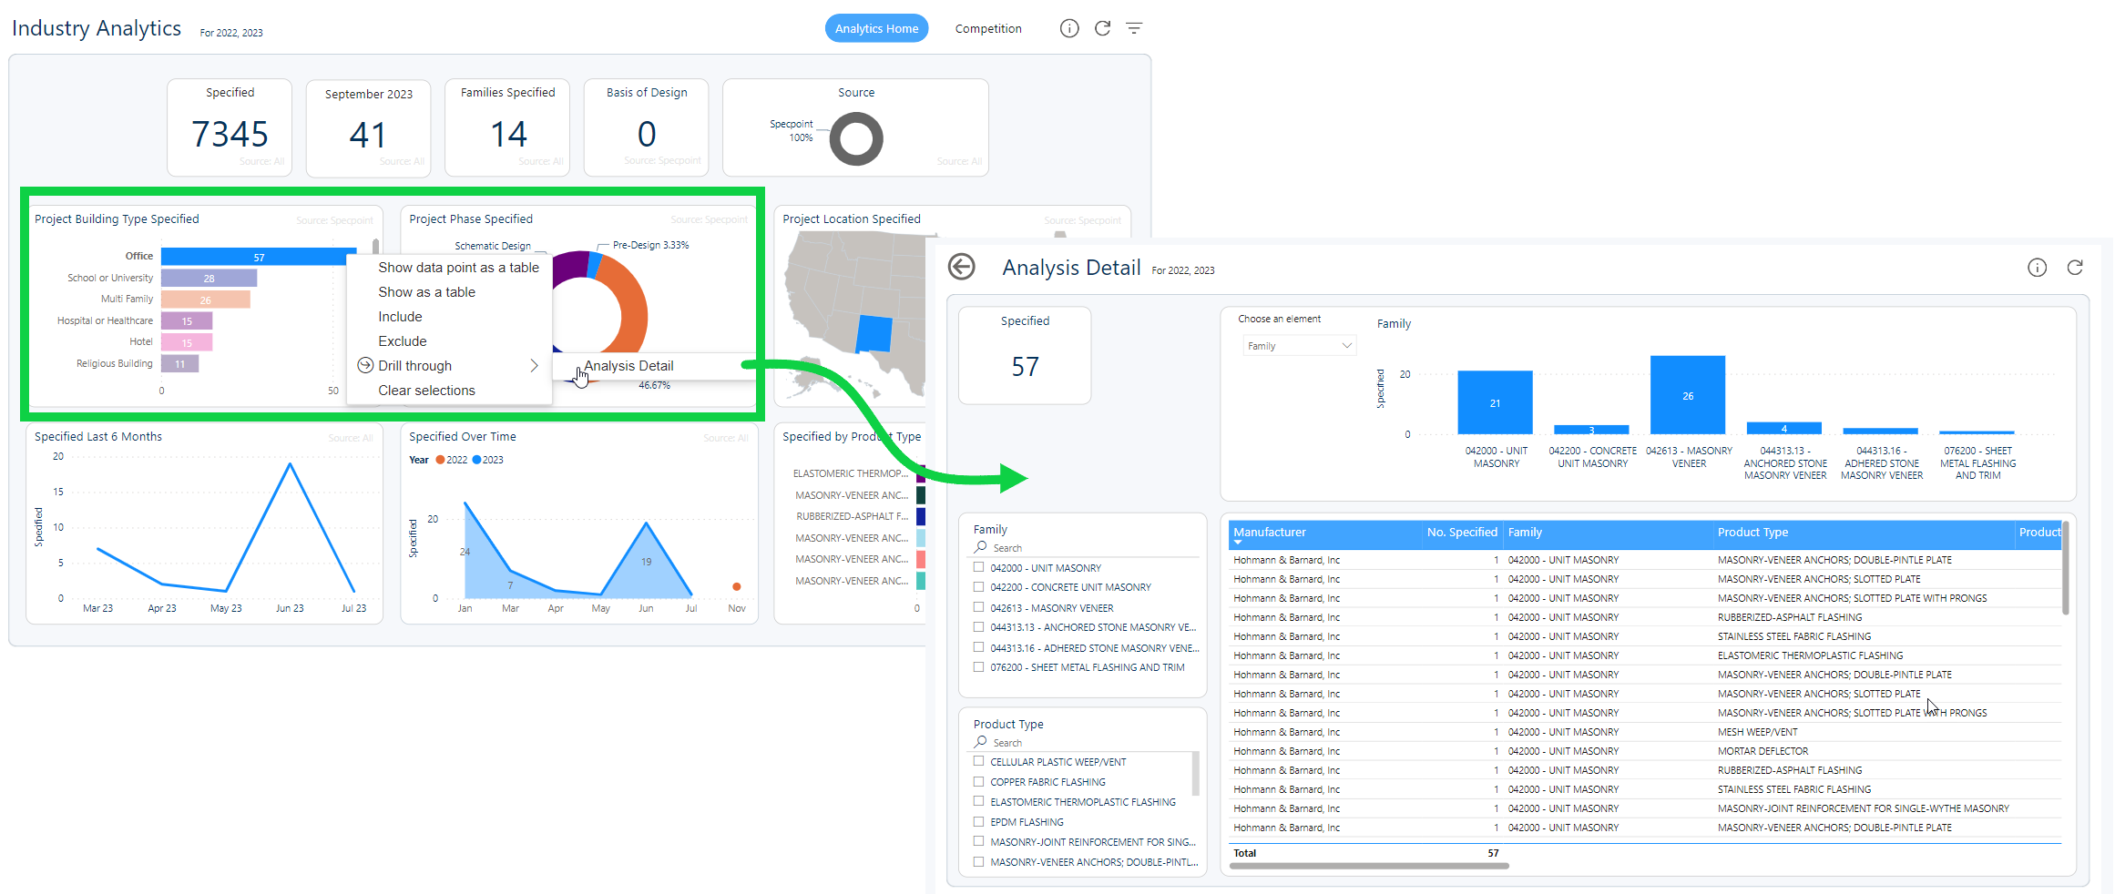Viewport: 2115px width, 894px height.
Task: Open the Analytics Home button
Action: click(876, 28)
